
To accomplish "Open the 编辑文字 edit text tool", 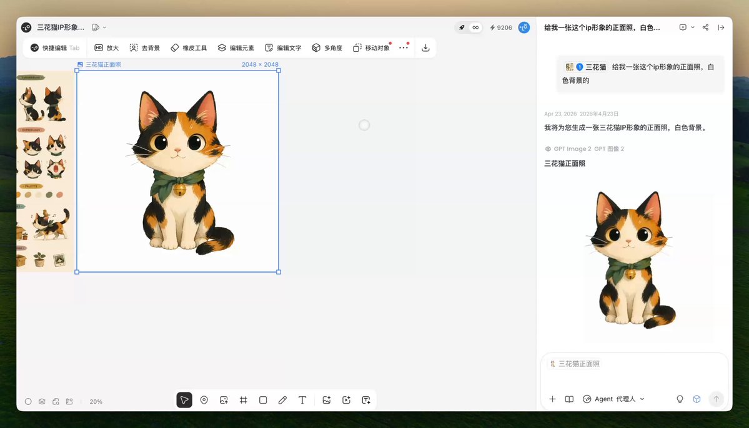I will (283, 47).
